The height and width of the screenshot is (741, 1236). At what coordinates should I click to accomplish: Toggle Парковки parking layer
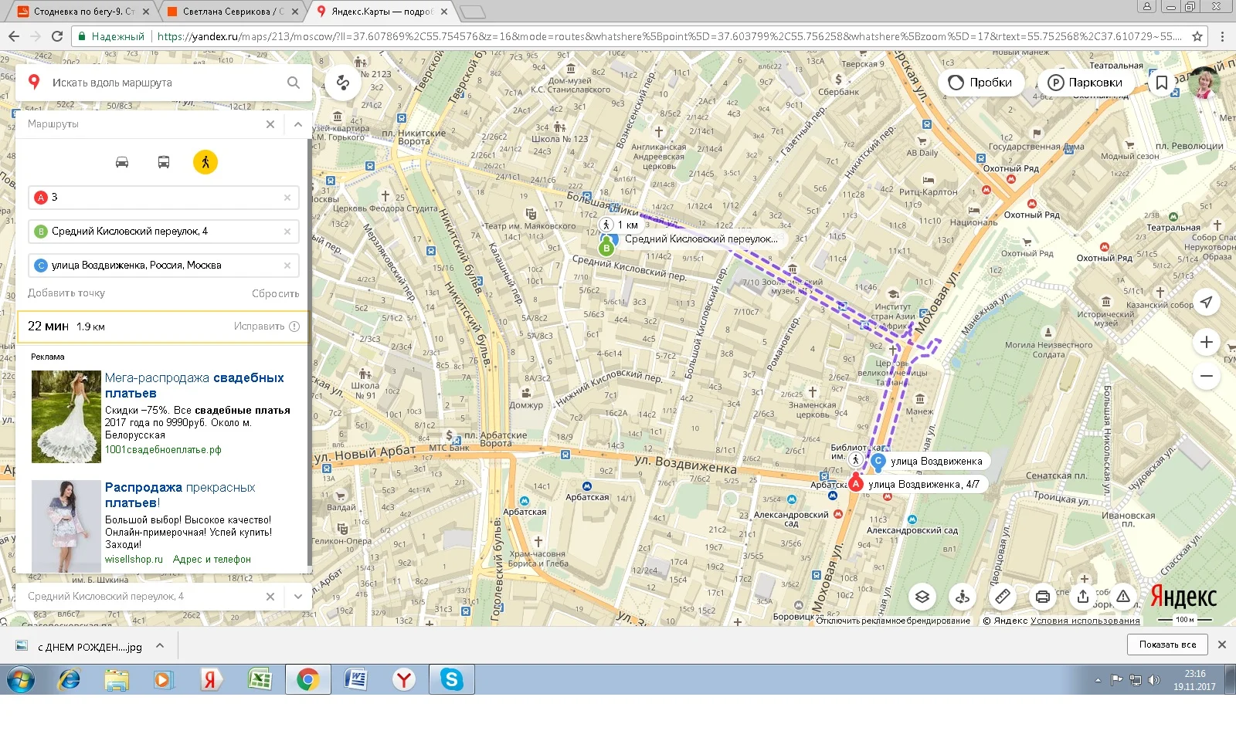(x=1086, y=83)
